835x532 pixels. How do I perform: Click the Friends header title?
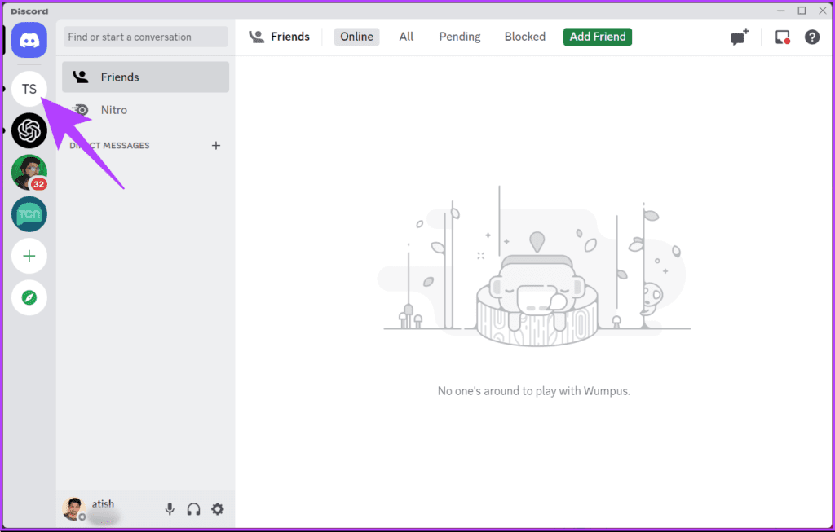(x=290, y=37)
